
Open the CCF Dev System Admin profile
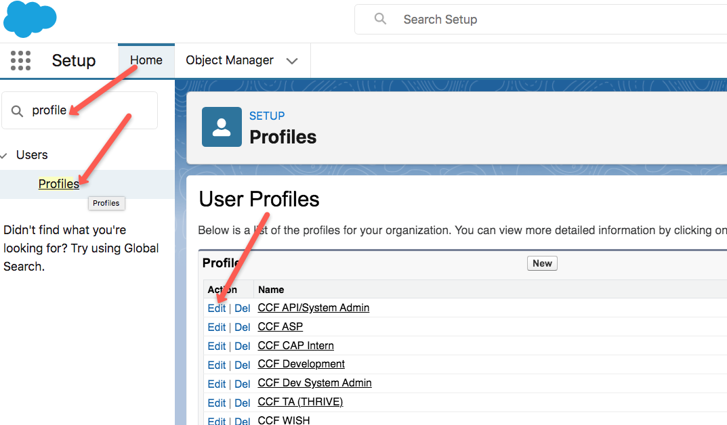coord(314,383)
